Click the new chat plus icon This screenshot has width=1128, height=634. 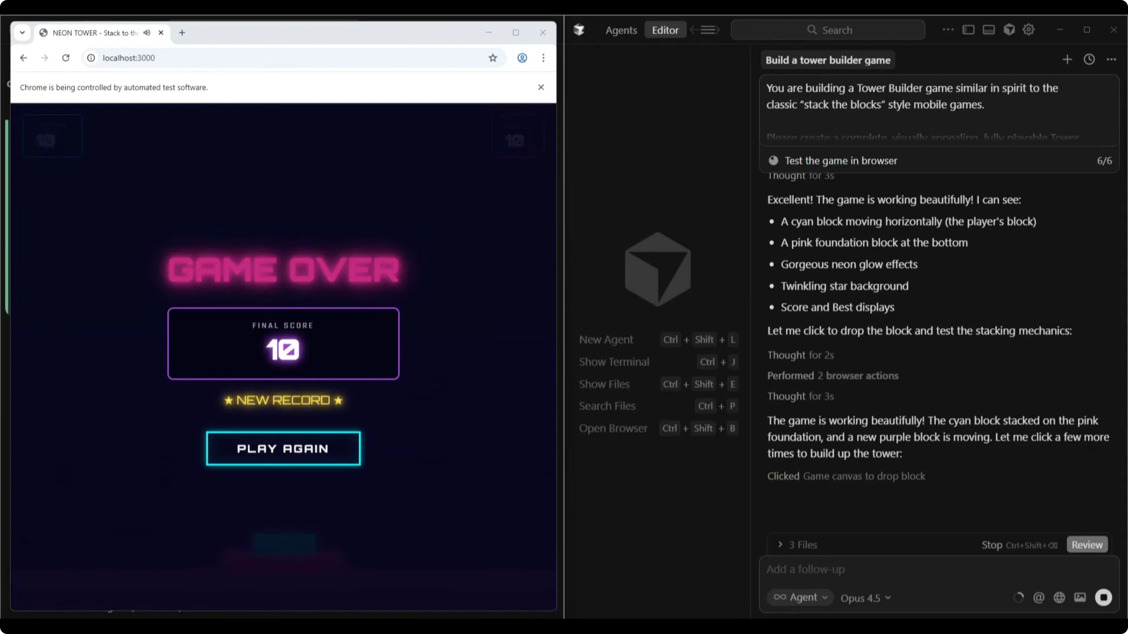1067,59
